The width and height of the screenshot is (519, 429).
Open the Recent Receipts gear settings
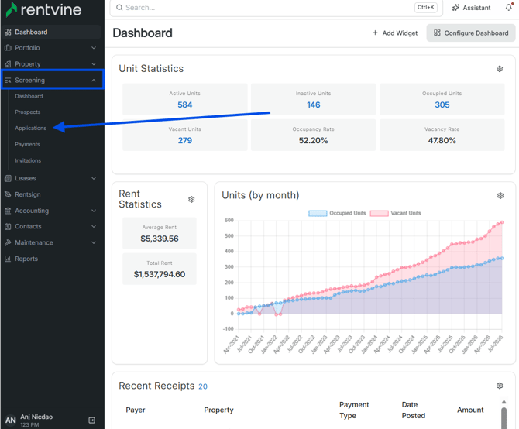(500, 386)
